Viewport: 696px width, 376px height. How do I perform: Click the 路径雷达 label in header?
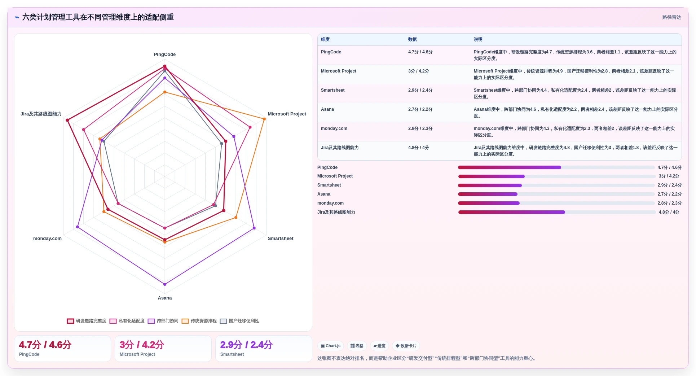671,17
